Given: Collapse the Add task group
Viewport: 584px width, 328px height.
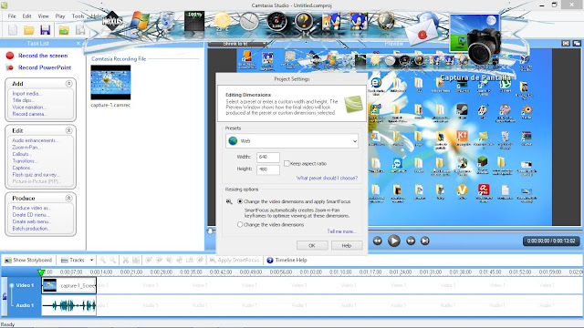Looking at the screenshot, I should click(x=69, y=84).
